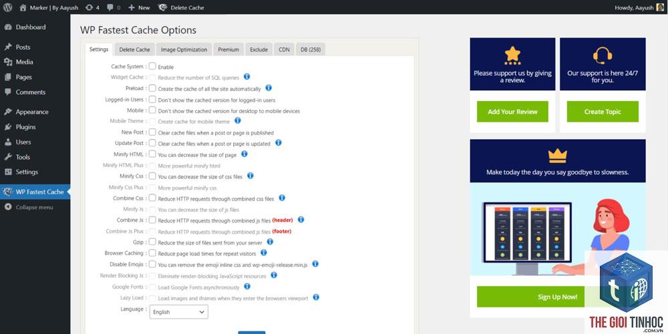Tick the New Post checkbox
Viewport: 668px width, 334px height.
coord(152,132)
